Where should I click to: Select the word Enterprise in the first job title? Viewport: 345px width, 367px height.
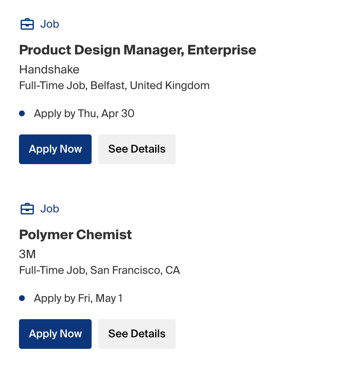point(222,50)
